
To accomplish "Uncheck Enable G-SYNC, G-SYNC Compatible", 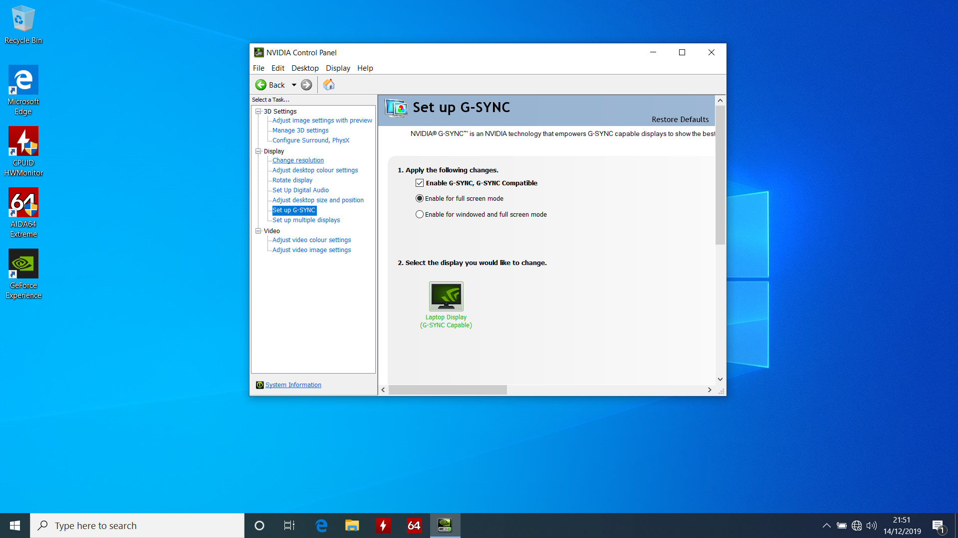I will click(420, 183).
